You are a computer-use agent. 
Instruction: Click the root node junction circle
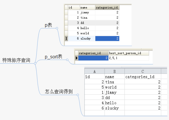coord(35,63)
